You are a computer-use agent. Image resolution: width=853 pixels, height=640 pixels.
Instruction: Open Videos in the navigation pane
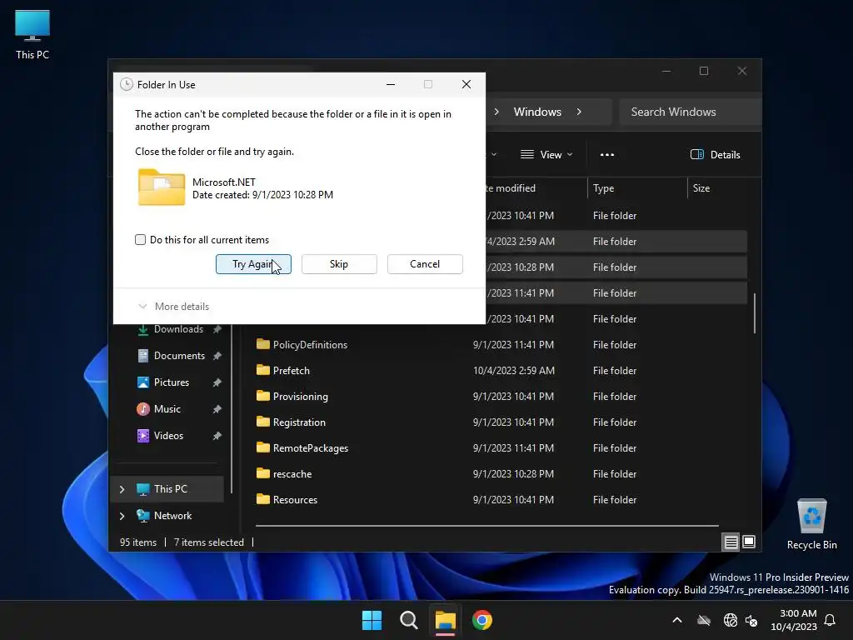coord(168,436)
